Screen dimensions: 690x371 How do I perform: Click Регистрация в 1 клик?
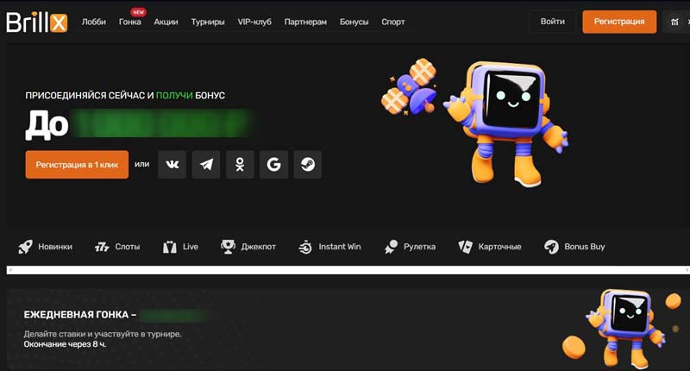coord(77,164)
